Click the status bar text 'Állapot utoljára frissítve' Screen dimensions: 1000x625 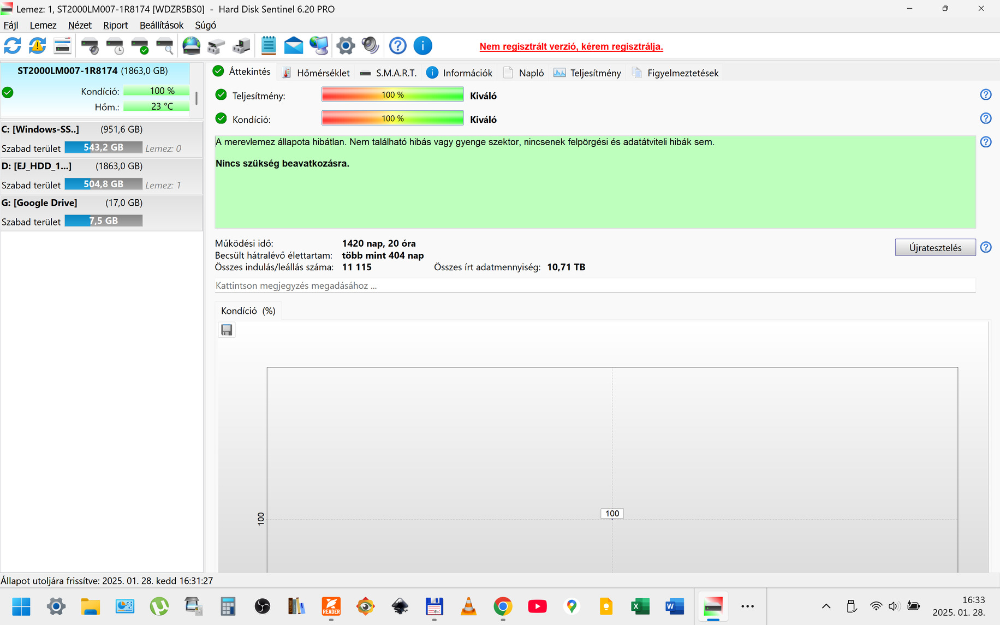pyautogui.click(x=107, y=581)
